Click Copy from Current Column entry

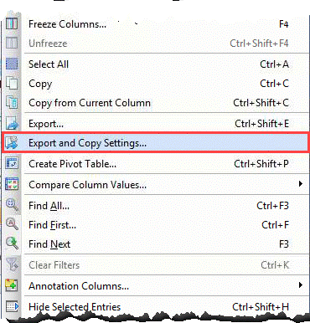click(156, 103)
